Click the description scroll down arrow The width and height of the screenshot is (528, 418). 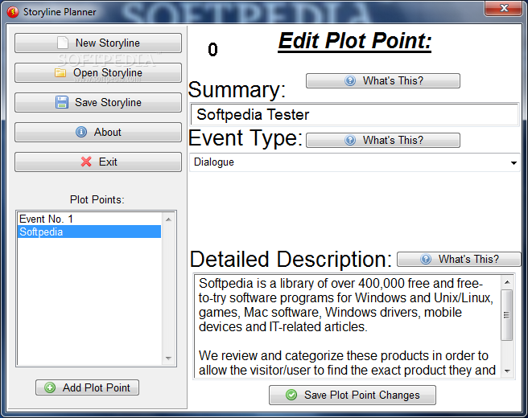507,371
